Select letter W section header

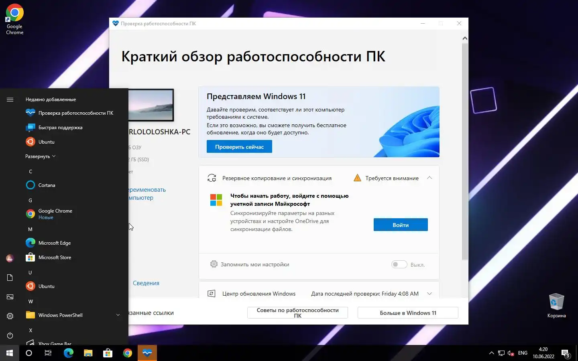tap(31, 302)
